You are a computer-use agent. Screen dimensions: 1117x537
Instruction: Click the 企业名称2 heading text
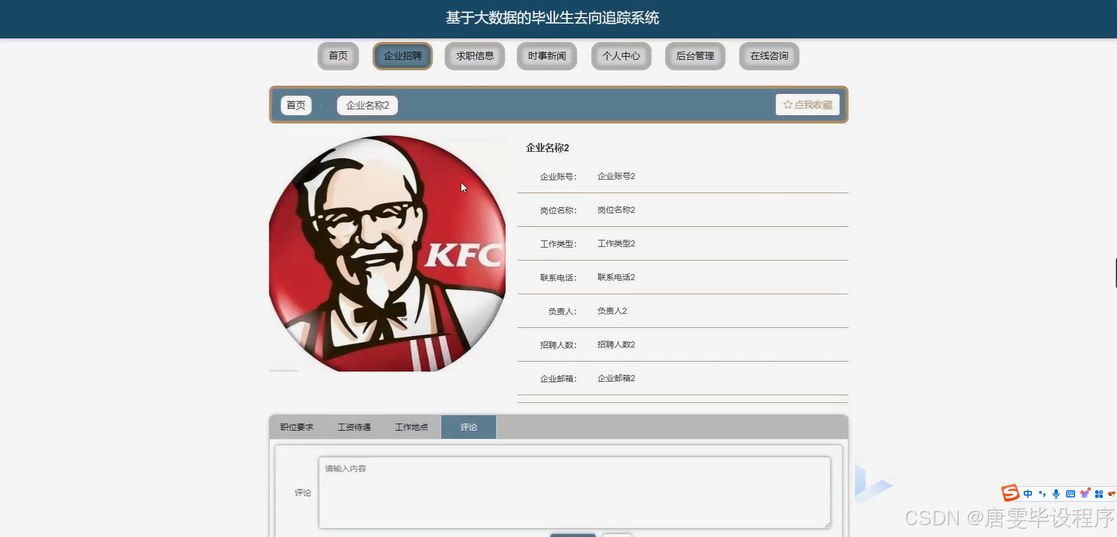[548, 148]
